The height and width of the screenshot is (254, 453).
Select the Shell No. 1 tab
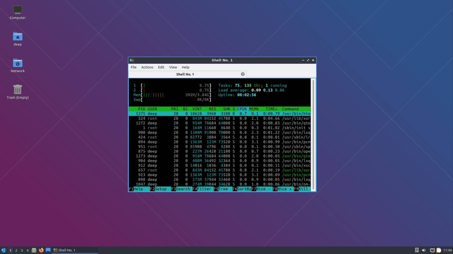pyautogui.click(x=185, y=74)
